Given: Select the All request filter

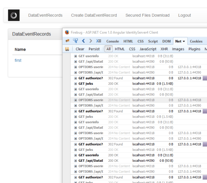Looking at the screenshot, I should point(108,49).
